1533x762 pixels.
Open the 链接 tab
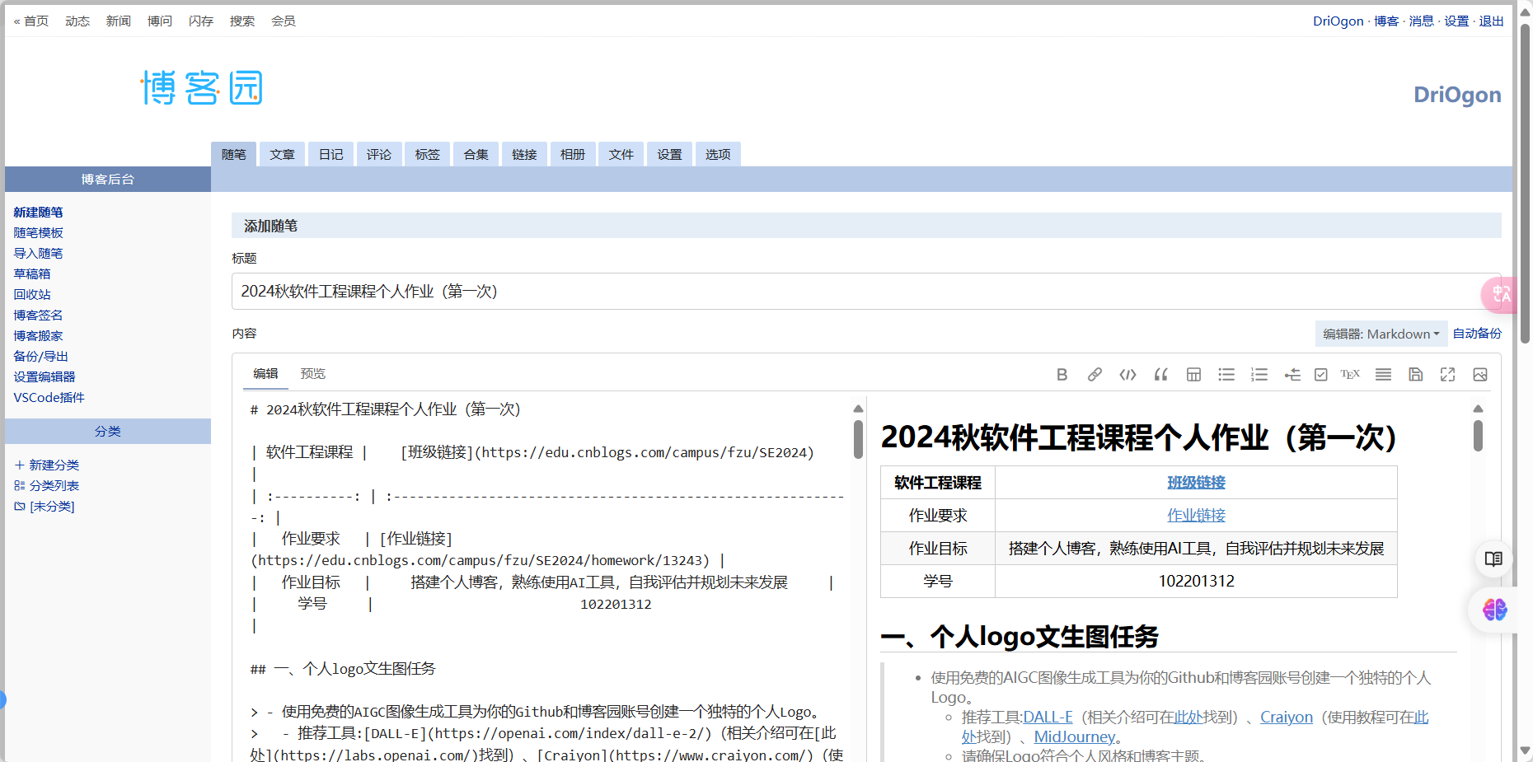click(524, 154)
